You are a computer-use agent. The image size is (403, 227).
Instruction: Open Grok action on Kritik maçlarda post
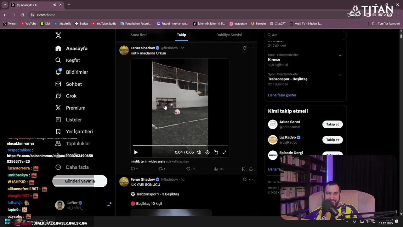pos(244,48)
